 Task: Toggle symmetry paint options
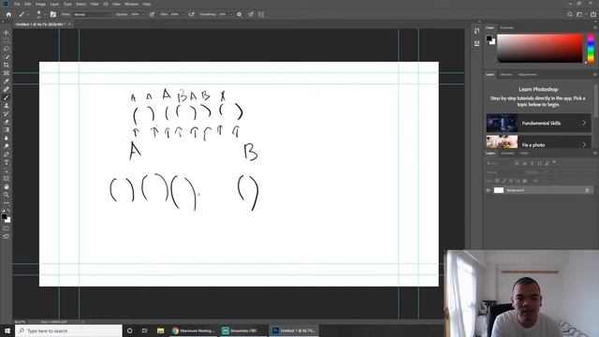pos(261,15)
